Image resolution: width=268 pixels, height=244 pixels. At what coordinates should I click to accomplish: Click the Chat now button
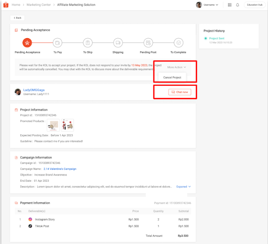(180, 92)
